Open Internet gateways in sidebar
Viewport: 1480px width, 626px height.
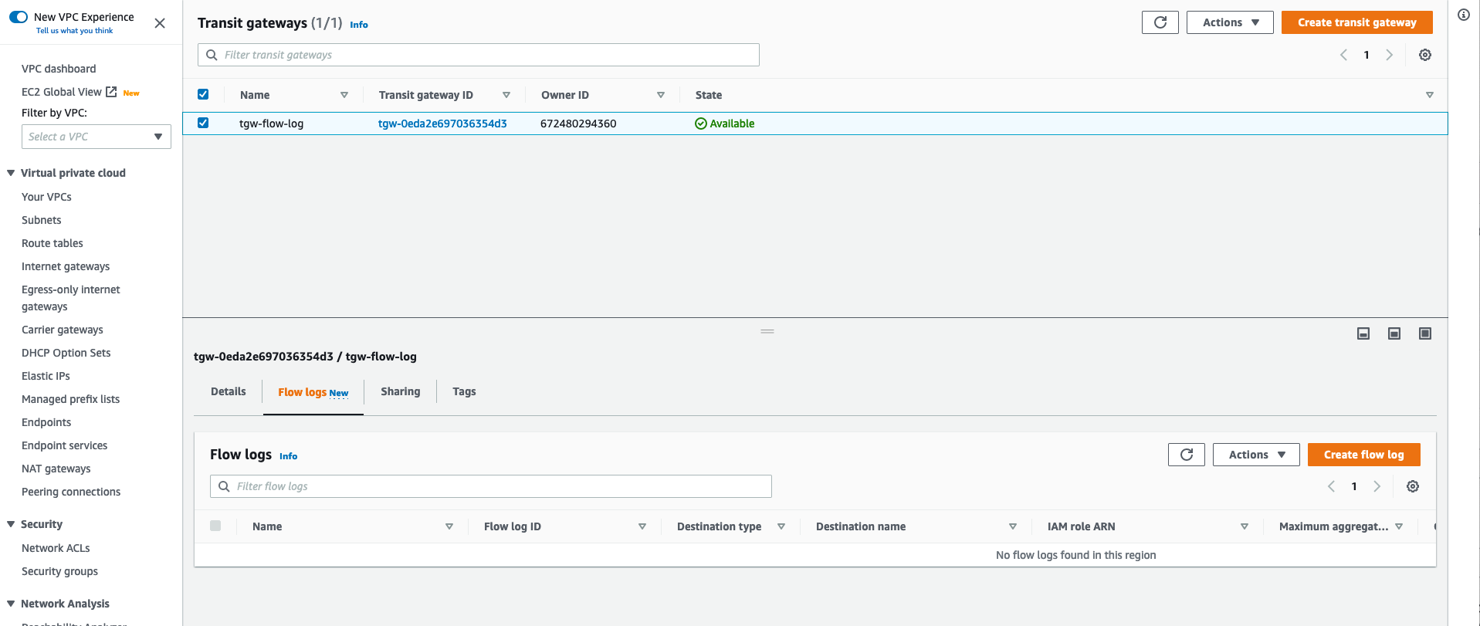point(66,266)
